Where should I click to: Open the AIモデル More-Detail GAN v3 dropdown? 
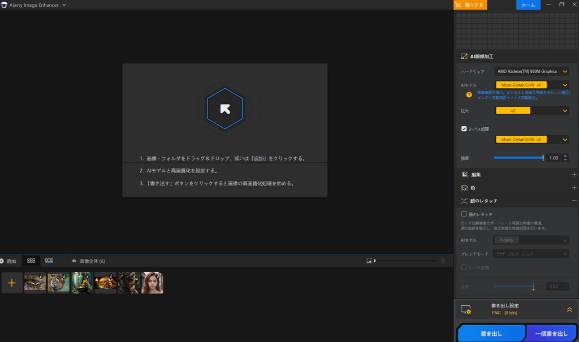[x=532, y=85]
